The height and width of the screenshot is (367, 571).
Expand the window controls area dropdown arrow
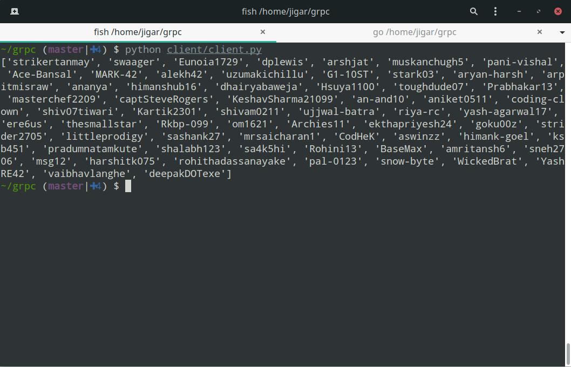[563, 32]
